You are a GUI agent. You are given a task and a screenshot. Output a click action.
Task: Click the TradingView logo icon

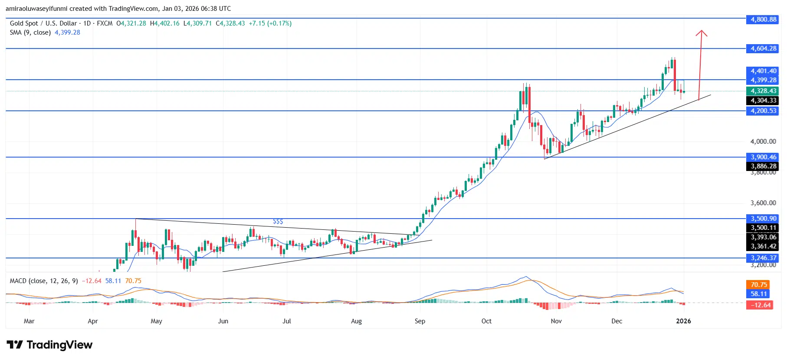(x=15, y=345)
